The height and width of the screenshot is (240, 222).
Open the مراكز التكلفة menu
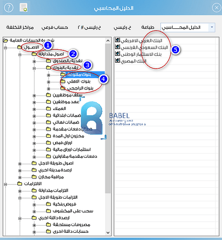tap(20, 27)
